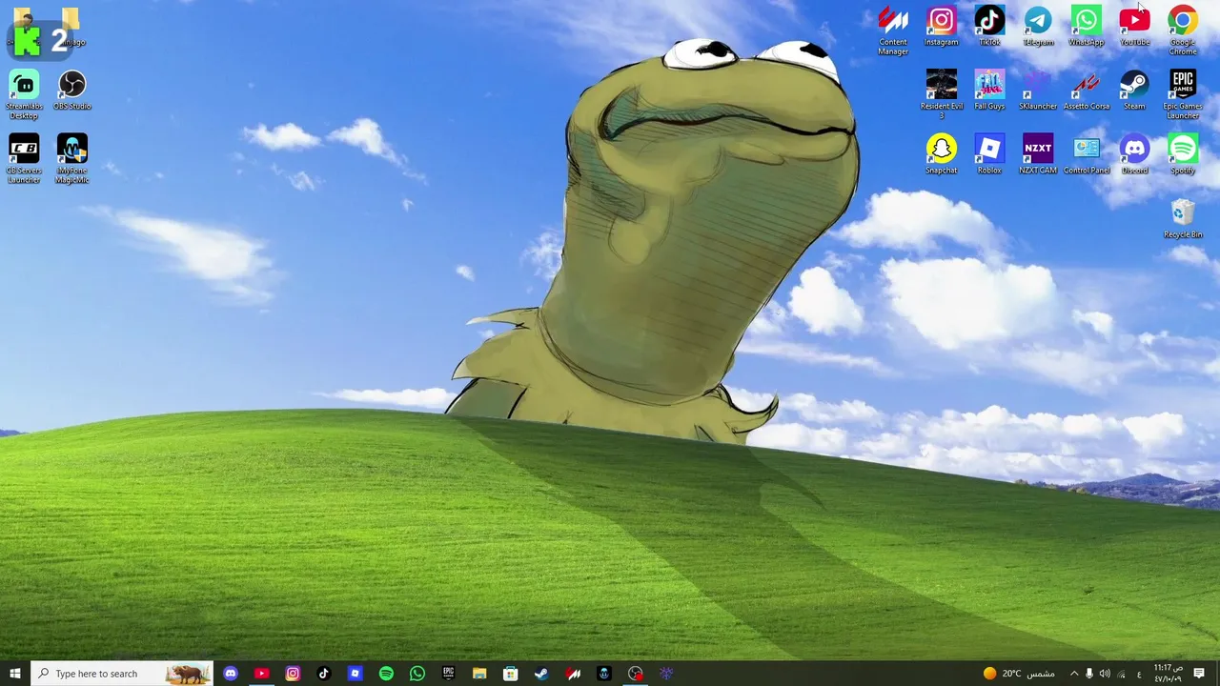Click the YouTube desktop shortcut
1220x686 pixels.
click(1134, 27)
